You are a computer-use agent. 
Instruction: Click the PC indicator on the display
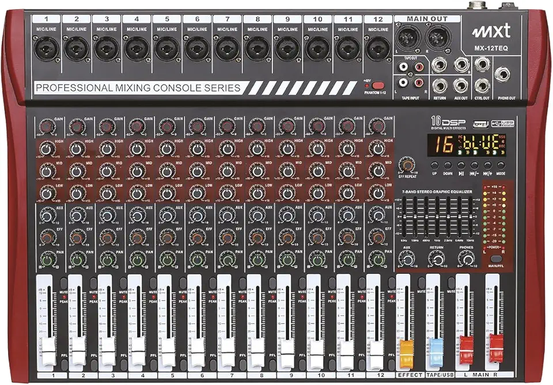click(460, 136)
